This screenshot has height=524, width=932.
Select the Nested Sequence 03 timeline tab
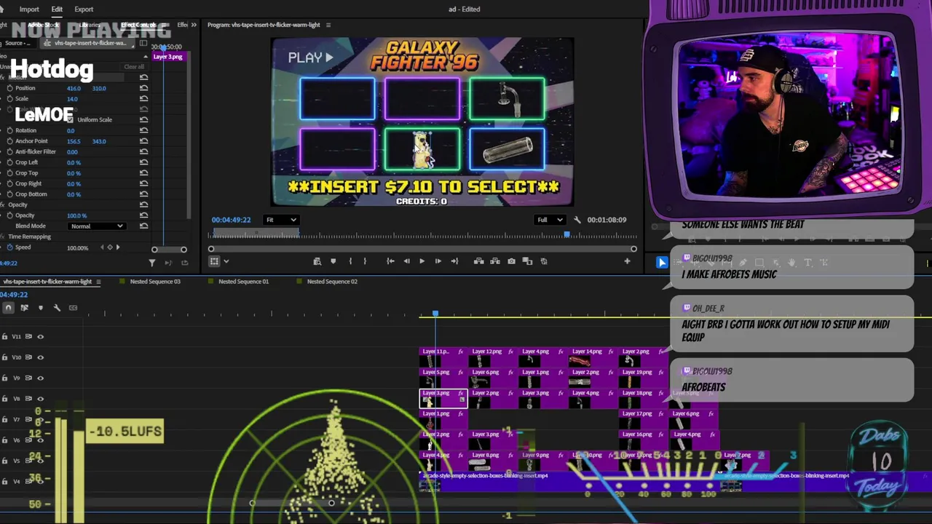[x=155, y=282]
